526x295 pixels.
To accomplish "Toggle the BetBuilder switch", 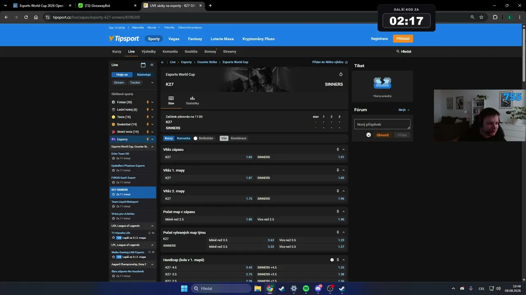I will point(196,138).
